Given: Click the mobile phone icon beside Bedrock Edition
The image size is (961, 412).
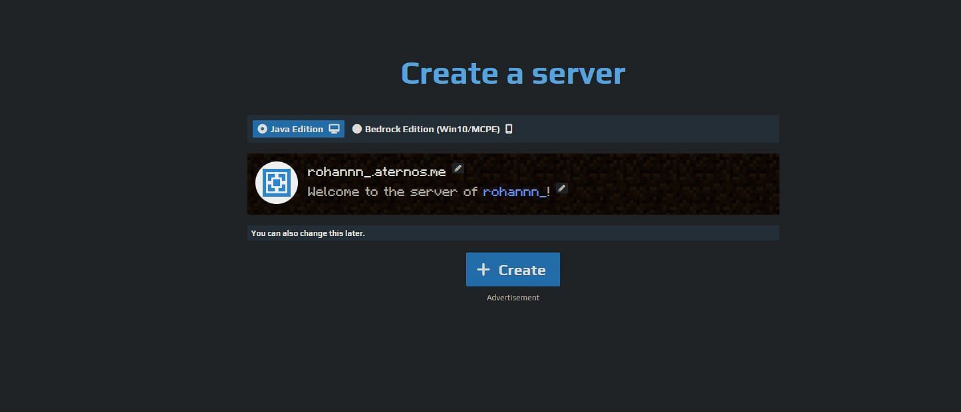Looking at the screenshot, I should pos(509,129).
